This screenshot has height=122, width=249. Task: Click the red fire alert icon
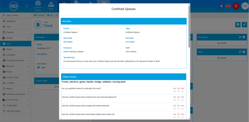pos(236,6)
